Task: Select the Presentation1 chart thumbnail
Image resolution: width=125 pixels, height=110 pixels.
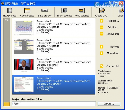Action: tap(24, 28)
